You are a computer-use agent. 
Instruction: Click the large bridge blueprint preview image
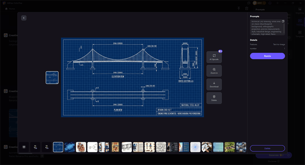click(132, 77)
